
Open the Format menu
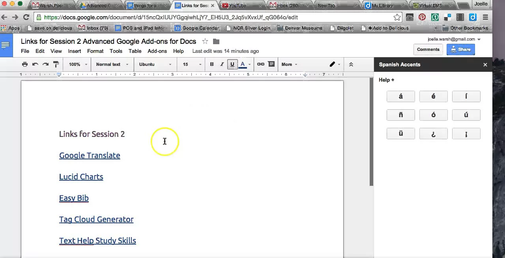point(95,51)
